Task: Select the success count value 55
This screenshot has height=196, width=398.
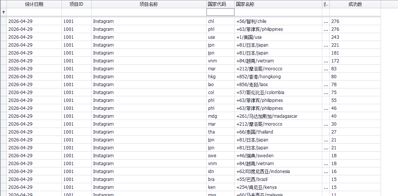Action: point(355,100)
